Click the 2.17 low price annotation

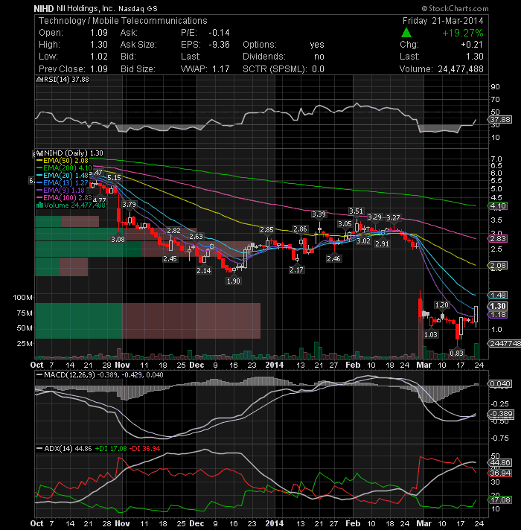pos(296,269)
